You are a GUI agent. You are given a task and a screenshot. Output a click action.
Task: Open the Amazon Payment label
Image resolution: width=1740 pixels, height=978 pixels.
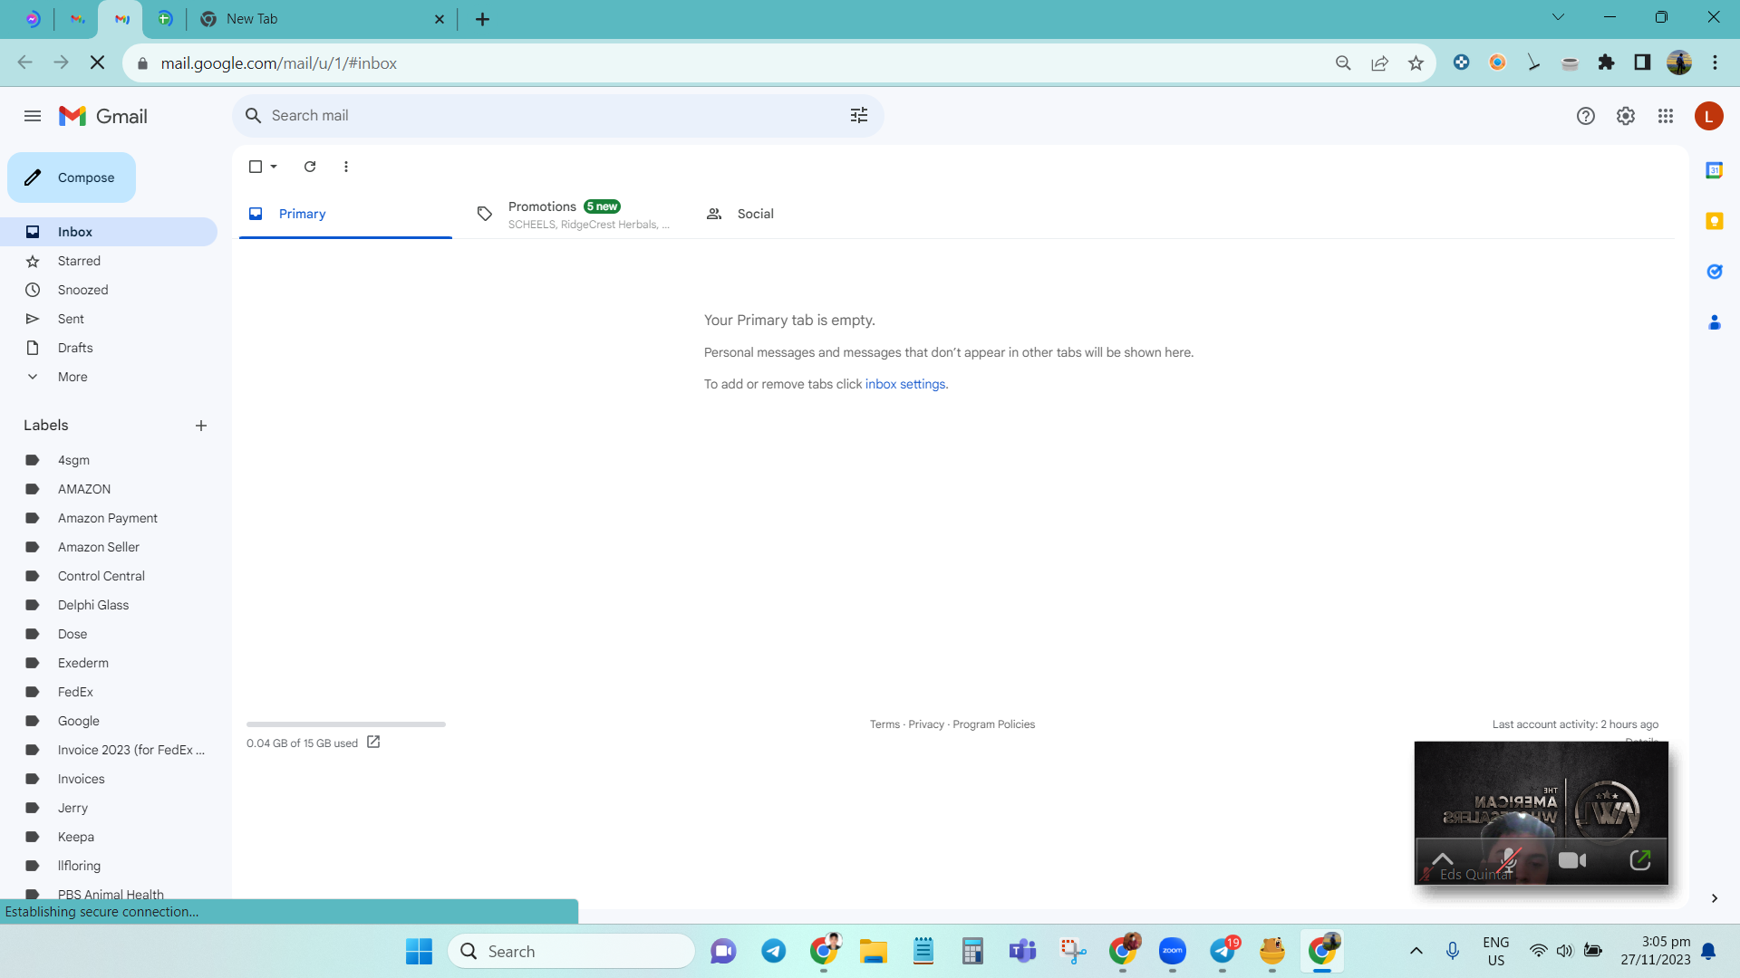[x=109, y=518]
